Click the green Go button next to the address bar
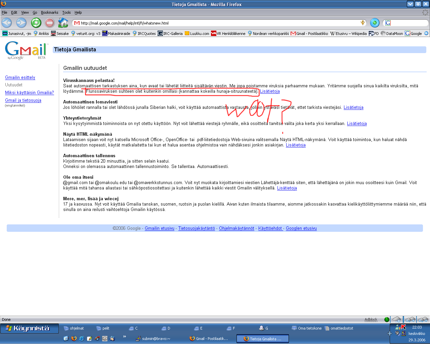Viewport: 430px width, 344px height. pos(375,23)
